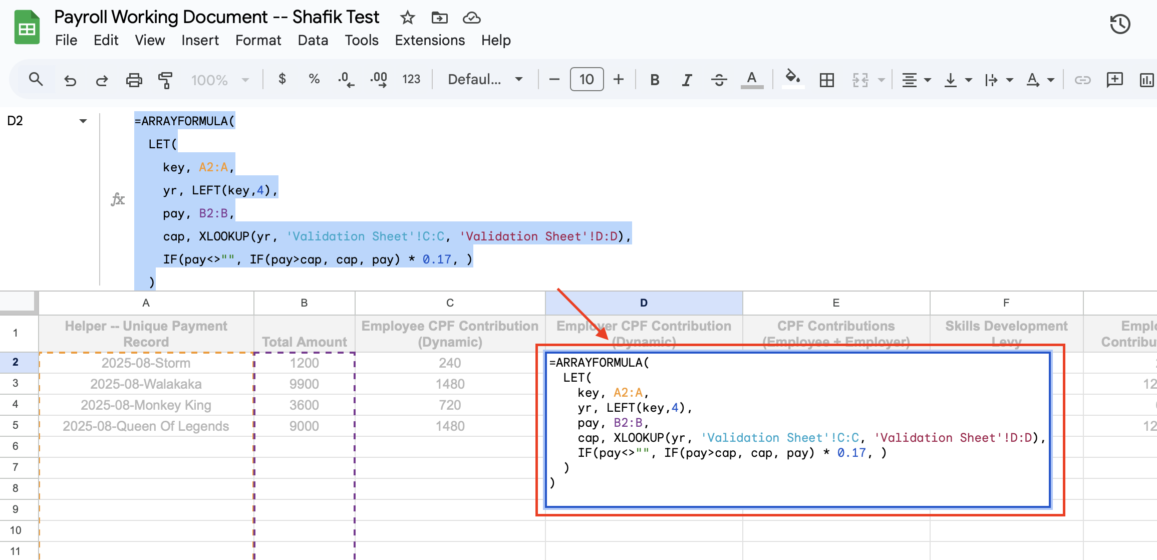This screenshot has height=560, width=1157.
Task: Select cell with value 720
Action: tap(450, 405)
